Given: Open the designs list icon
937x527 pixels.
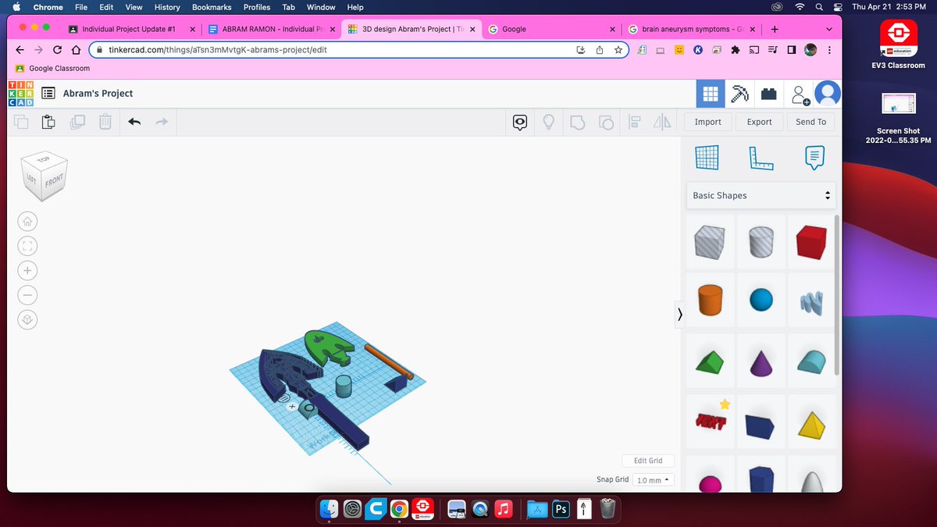Looking at the screenshot, I should click(48, 93).
